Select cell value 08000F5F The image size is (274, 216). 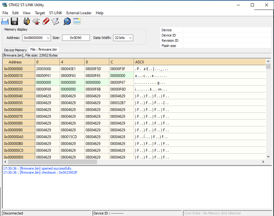coord(121,69)
